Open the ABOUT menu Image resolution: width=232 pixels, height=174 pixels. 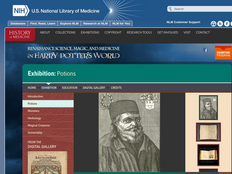tap(45, 32)
